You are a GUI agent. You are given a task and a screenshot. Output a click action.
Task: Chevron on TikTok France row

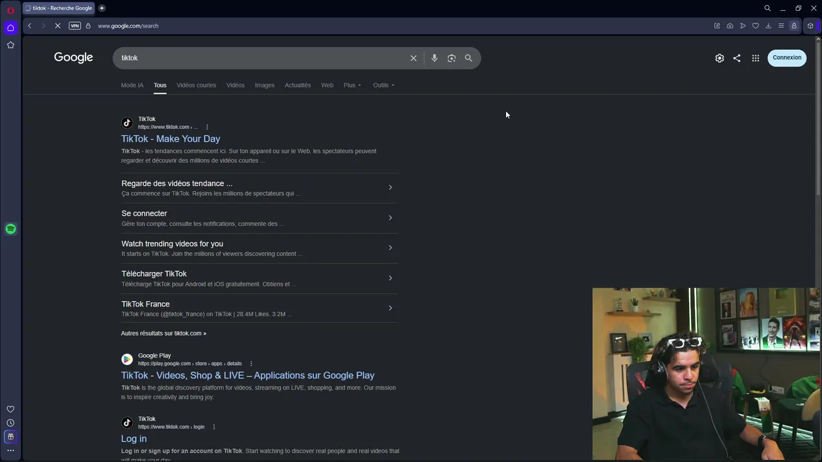tap(390, 308)
